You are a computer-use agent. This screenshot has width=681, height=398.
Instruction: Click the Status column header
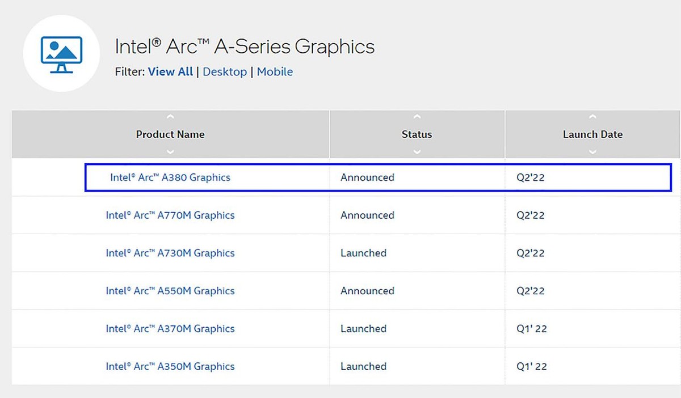tap(417, 134)
